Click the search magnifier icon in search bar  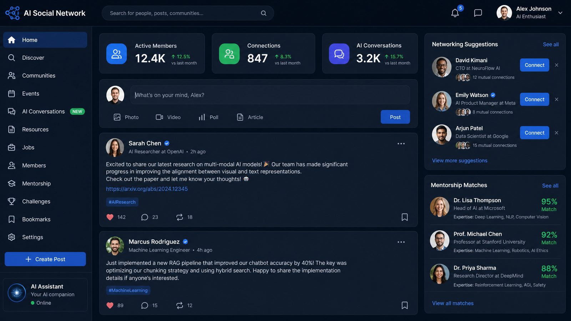tap(264, 13)
